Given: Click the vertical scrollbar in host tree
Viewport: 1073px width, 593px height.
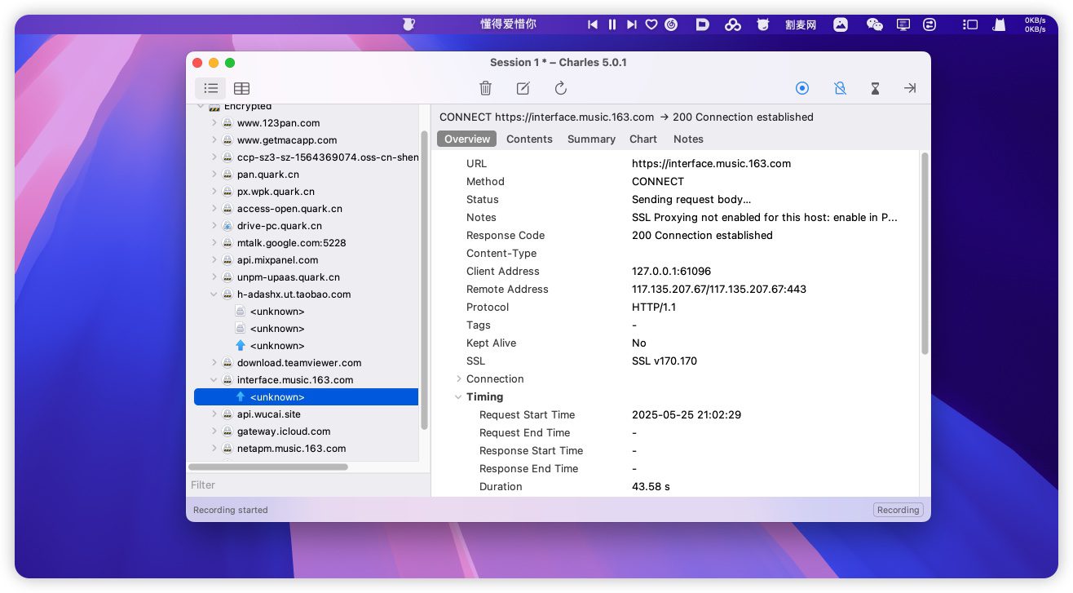Looking at the screenshot, I should pyautogui.click(x=424, y=280).
